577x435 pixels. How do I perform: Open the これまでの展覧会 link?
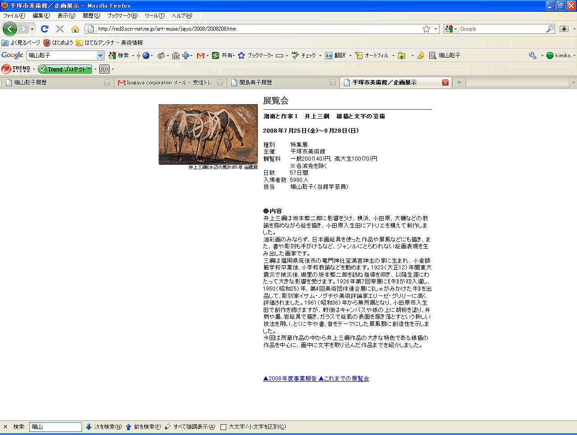343,379
